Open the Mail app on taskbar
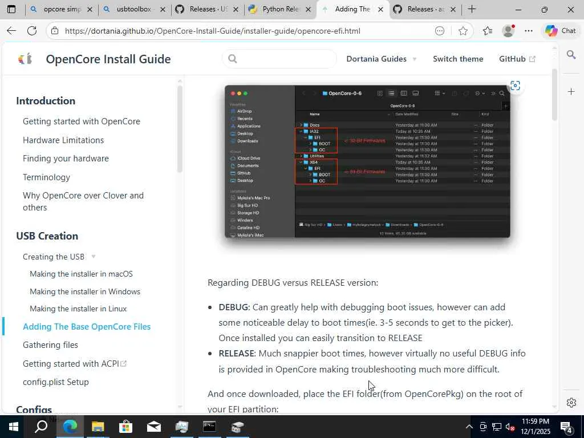This screenshot has width=584, height=438. pyautogui.click(x=153, y=427)
